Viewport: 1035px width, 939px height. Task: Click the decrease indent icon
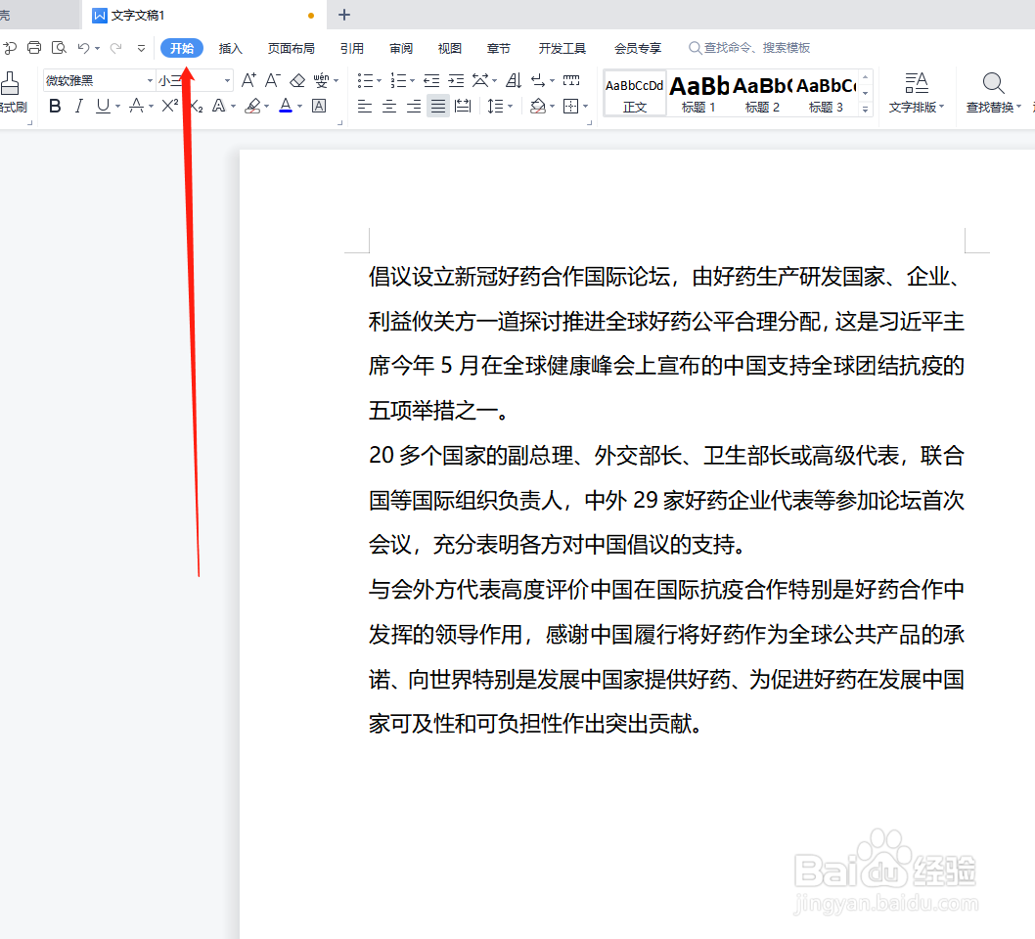pos(431,80)
